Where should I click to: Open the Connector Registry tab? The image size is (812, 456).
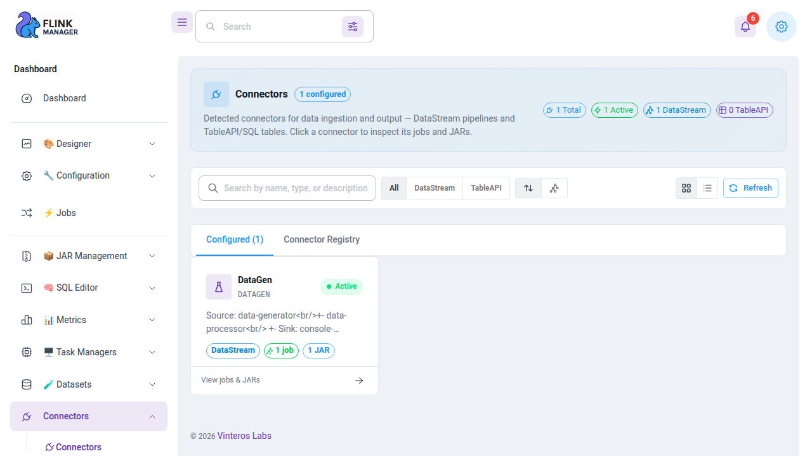coord(322,239)
